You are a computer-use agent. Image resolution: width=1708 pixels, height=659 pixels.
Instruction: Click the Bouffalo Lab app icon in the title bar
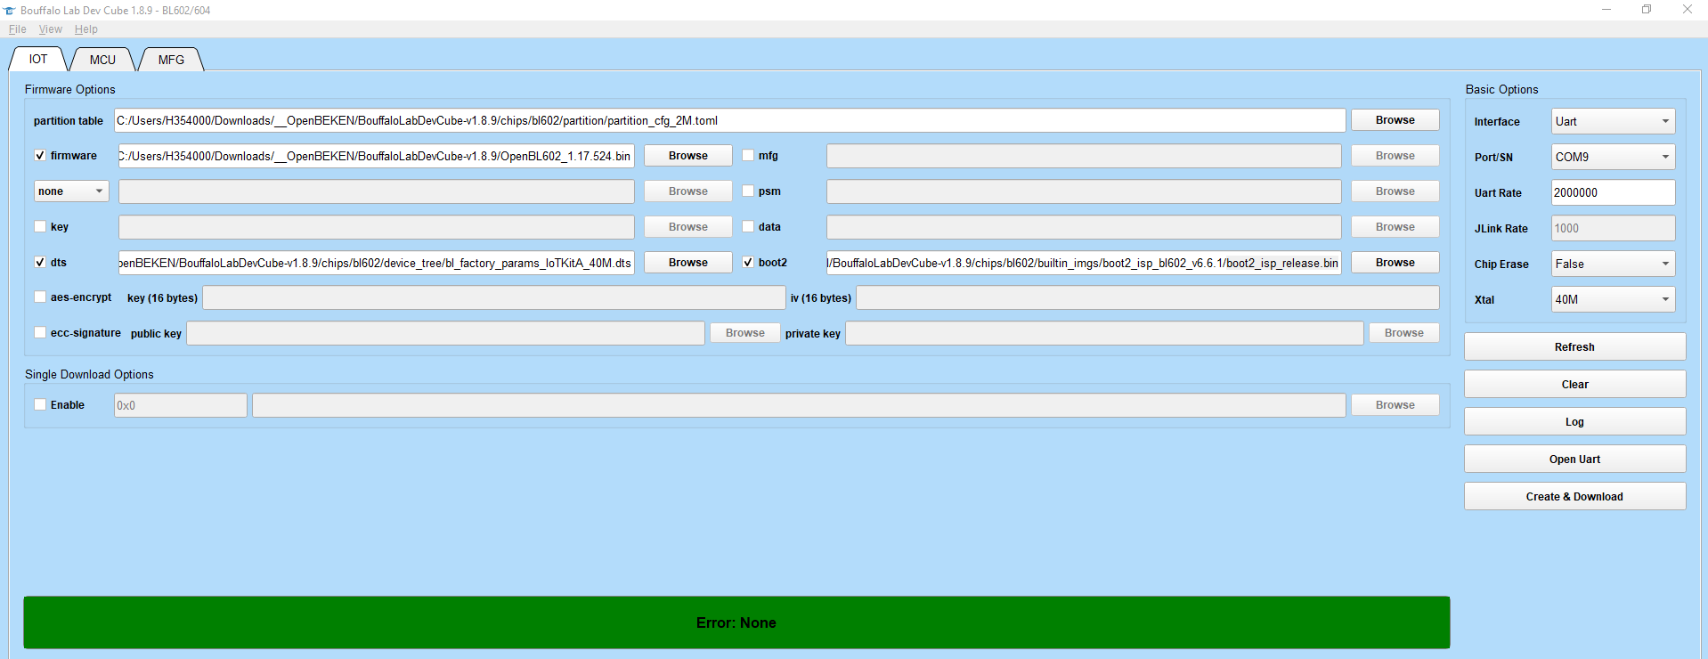[x=10, y=10]
